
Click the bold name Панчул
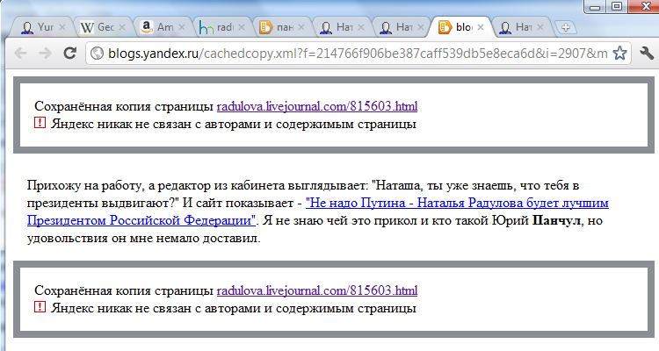click(556, 220)
